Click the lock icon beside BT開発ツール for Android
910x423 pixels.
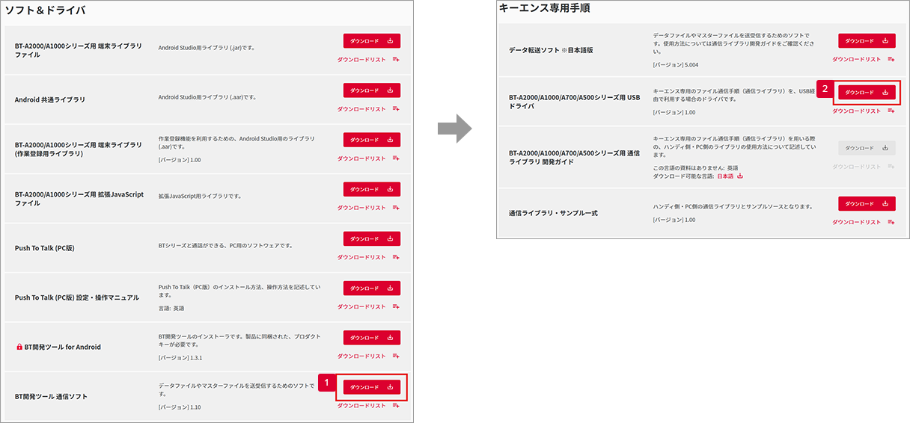click(x=19, y=347)
